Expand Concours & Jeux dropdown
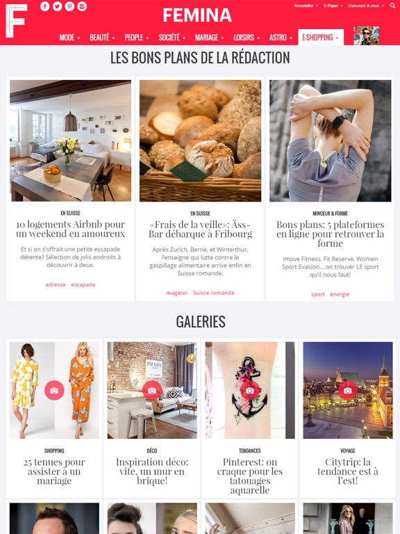Image resolution: width=400 pixels, height=534 pixels. [366, 6]
